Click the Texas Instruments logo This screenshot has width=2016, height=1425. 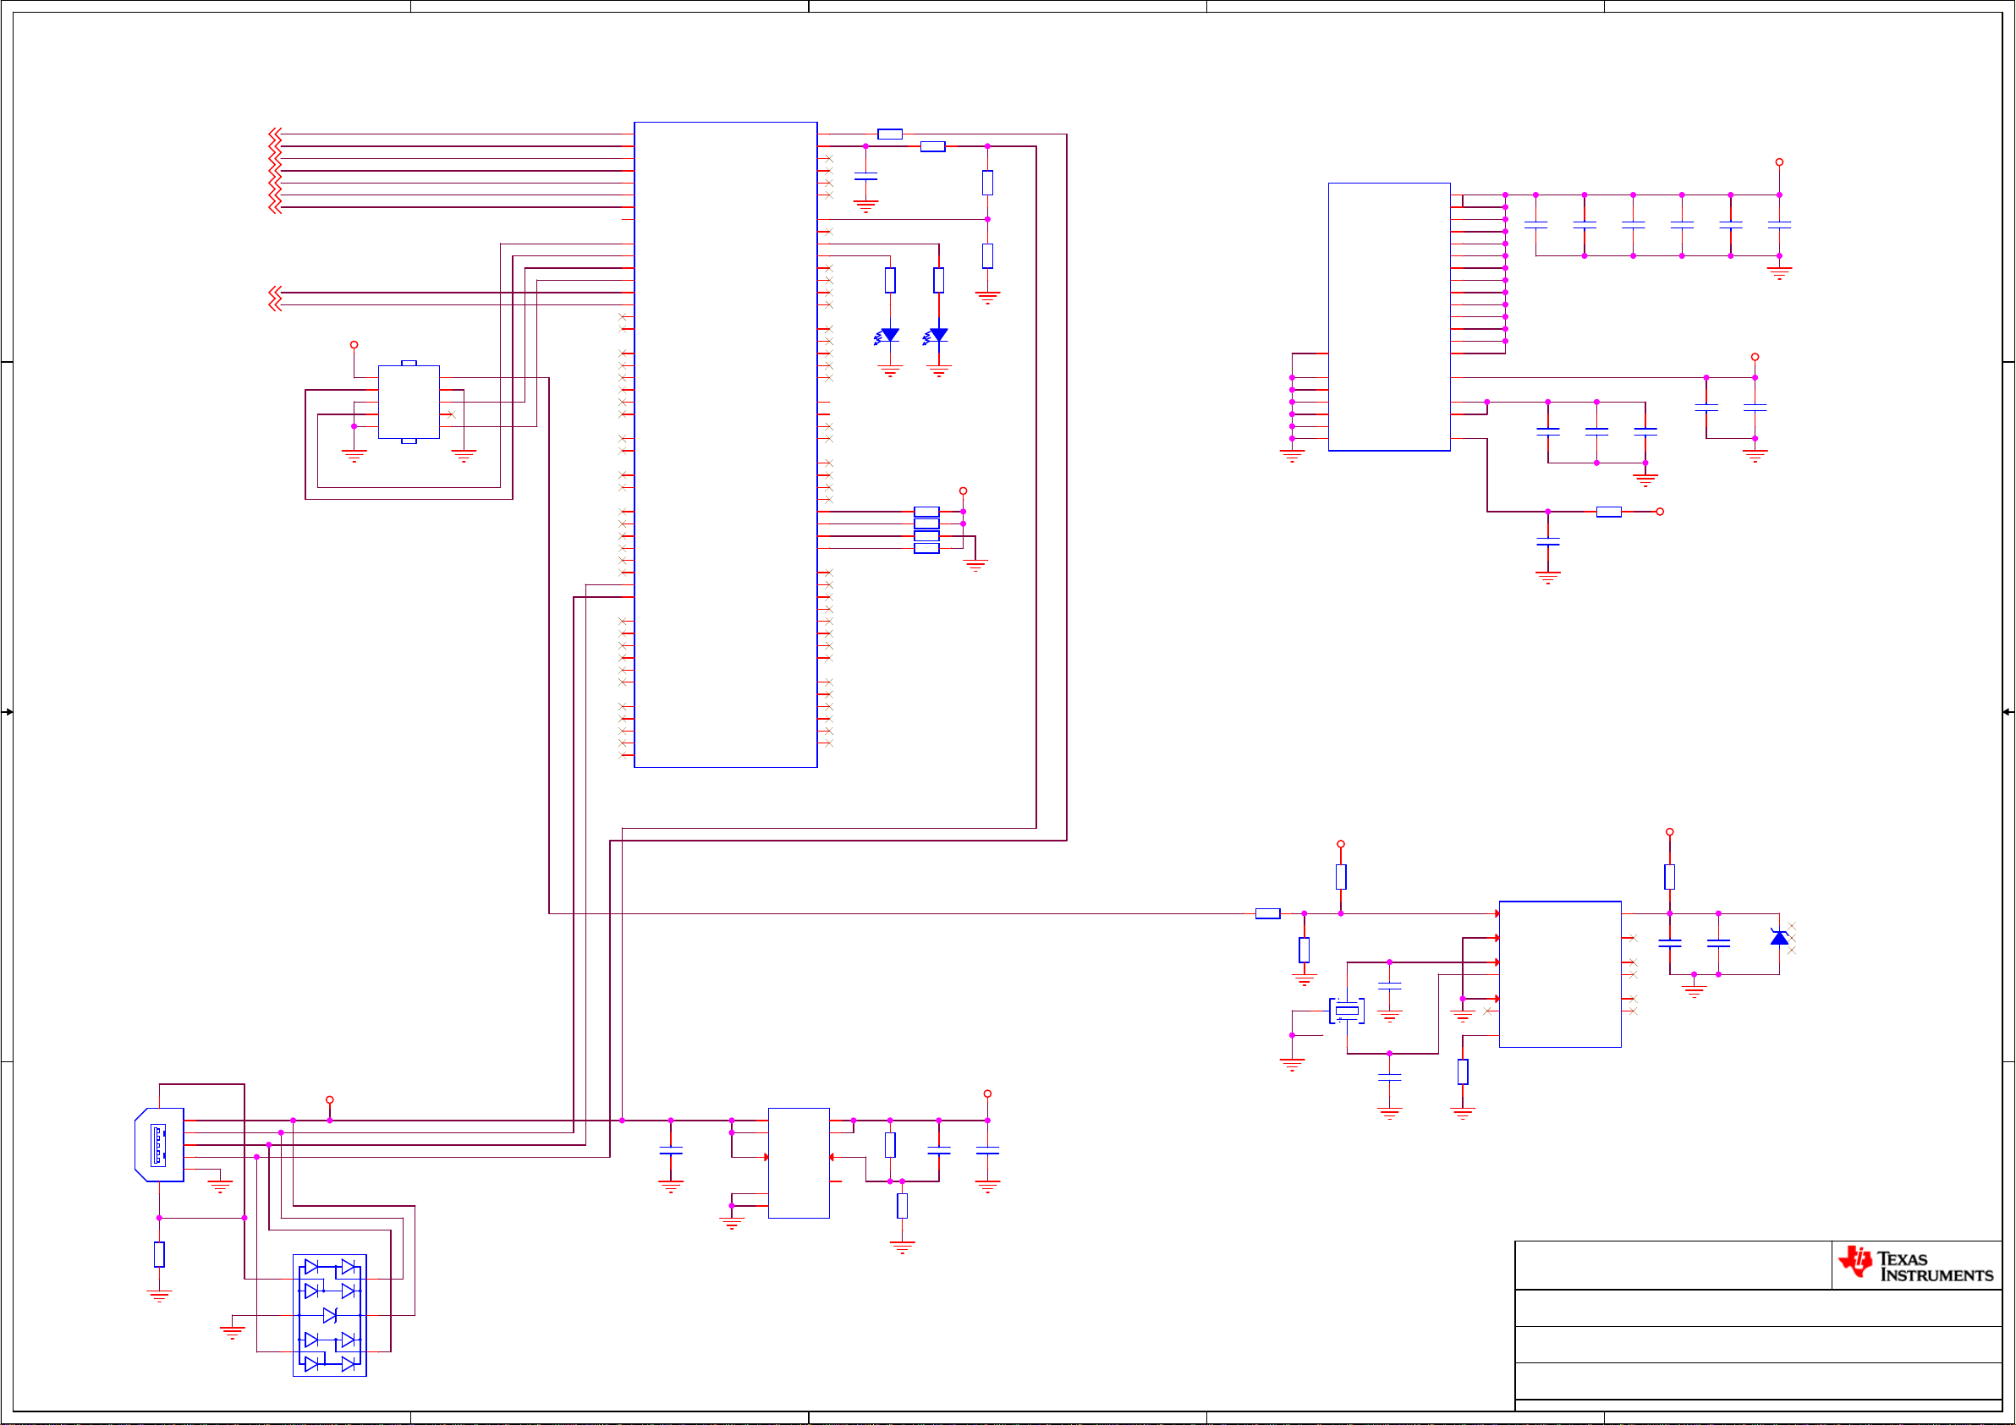pyautogui.click(x=1915, y=1265)
